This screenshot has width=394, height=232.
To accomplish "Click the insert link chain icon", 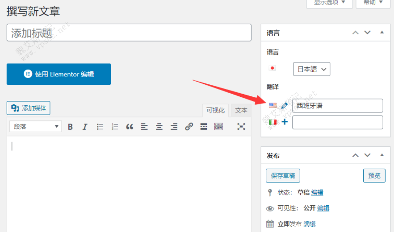I will pyautogui.click(x=189, y=127).
